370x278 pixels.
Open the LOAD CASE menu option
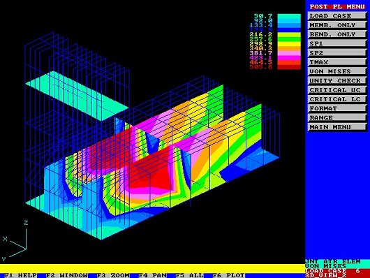(337, 16)
